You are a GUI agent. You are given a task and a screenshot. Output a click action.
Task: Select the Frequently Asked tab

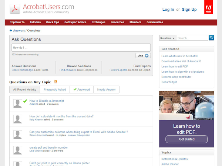click(x=55, y=90)
